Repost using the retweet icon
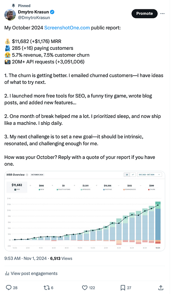Viewport: 172px width, 294px height. (x=46, y=288)
